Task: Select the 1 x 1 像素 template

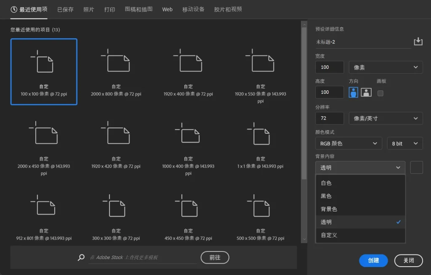Action: [x=261, y=143]
